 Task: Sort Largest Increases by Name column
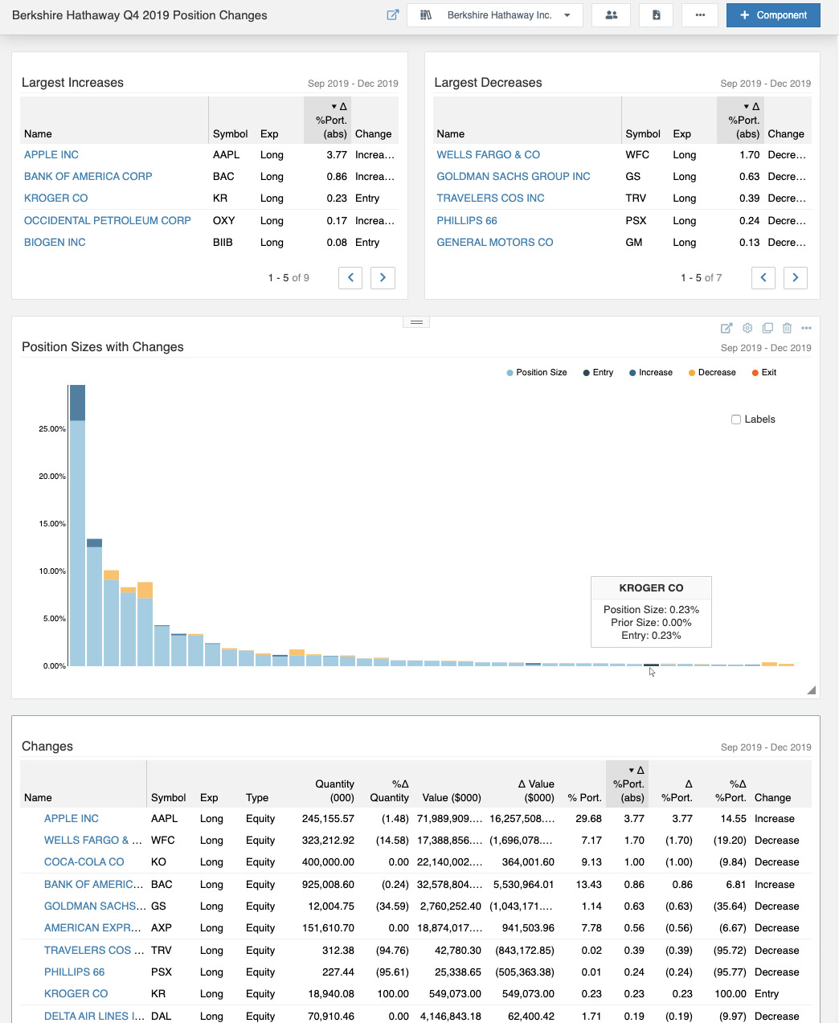[x=38, y=134]
